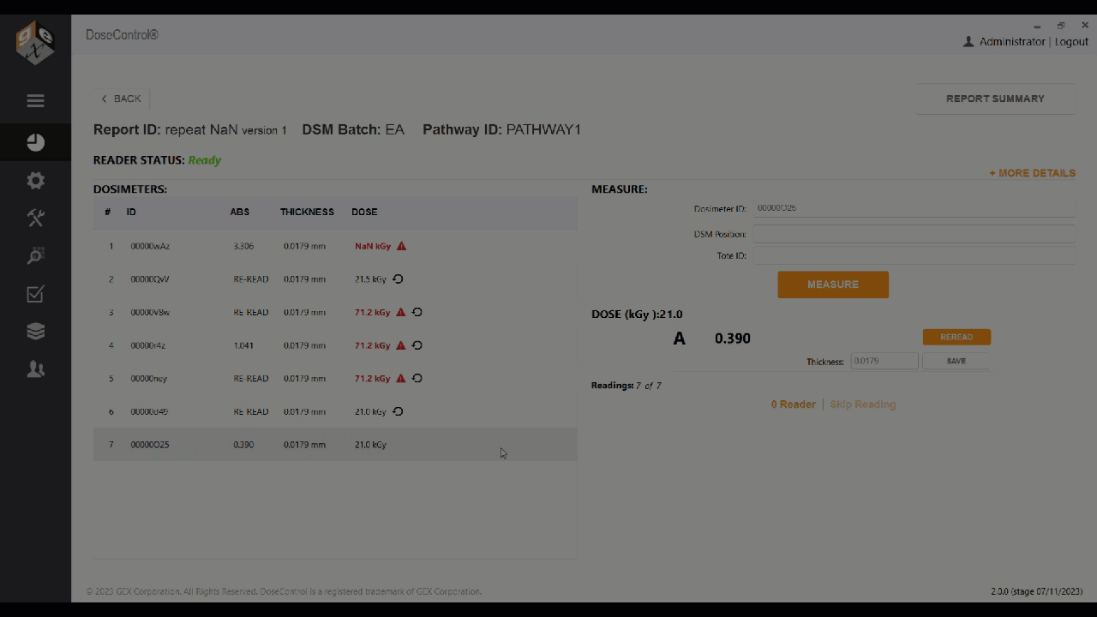Open the users management section
1097x617 pixels.
pyautogui.click(x=35, y=369)
